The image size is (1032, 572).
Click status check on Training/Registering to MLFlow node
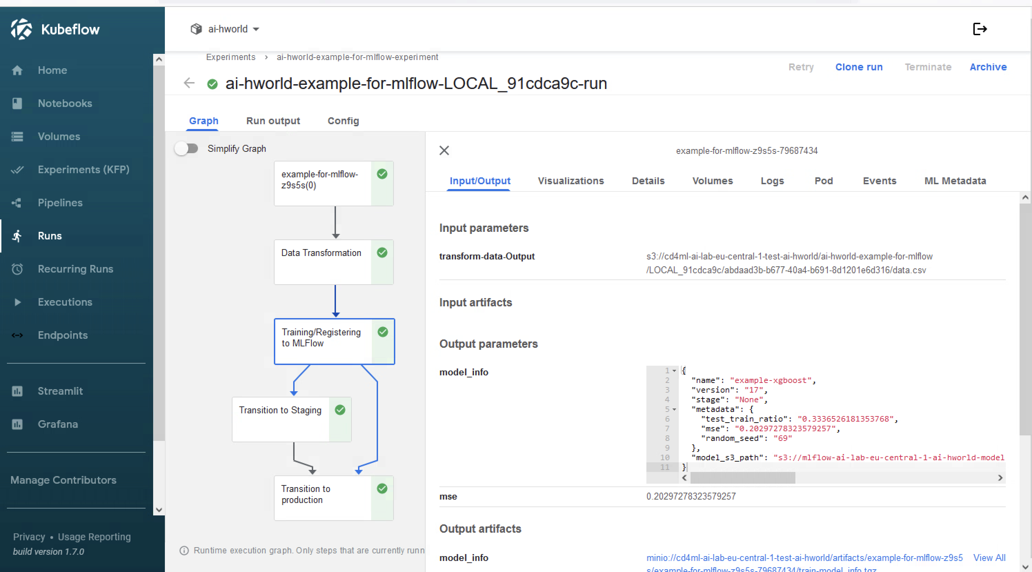[x=383, y=332]
